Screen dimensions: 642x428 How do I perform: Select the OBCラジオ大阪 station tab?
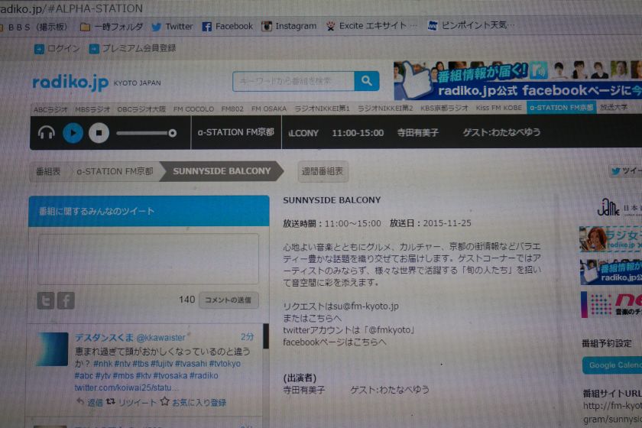tap(141, 109)
